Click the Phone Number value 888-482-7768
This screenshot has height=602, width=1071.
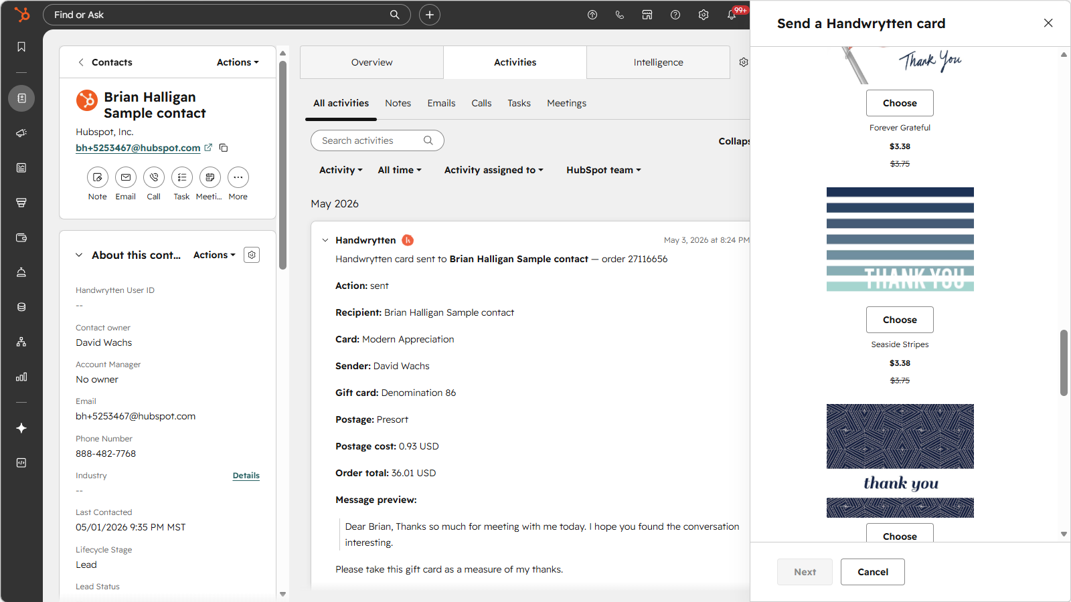tap(106, 454)
